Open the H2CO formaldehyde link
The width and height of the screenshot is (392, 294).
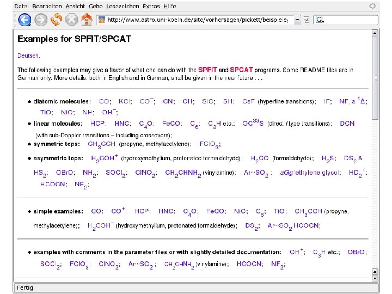pos(260,159)
